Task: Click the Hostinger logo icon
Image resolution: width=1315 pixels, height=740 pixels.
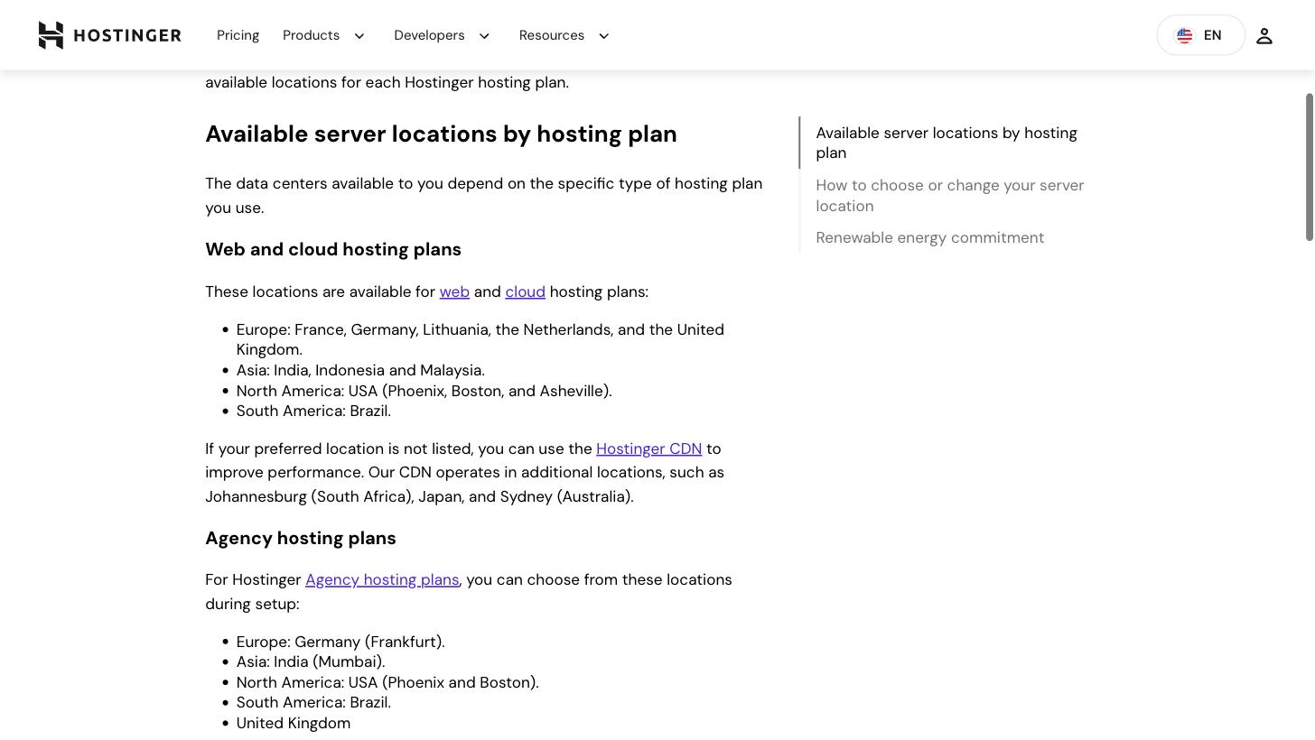Action: pyautogui.click(x=51, y=35)
